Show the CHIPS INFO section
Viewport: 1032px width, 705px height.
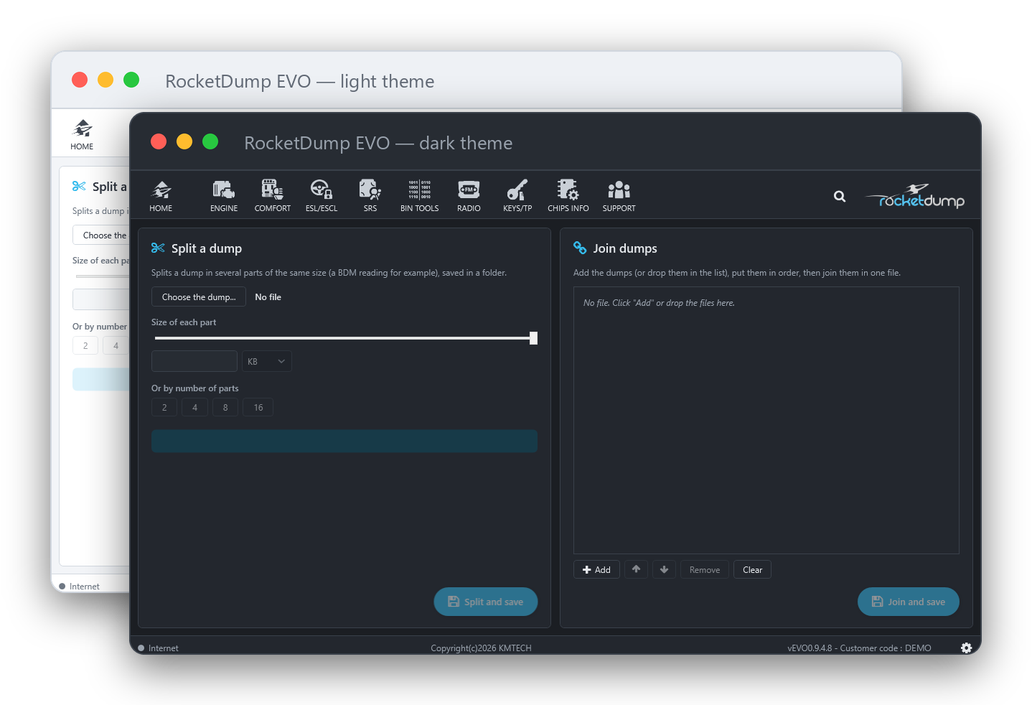[x=568, y=195]
